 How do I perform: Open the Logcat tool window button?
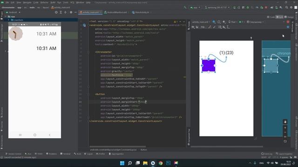click(88, 154)
